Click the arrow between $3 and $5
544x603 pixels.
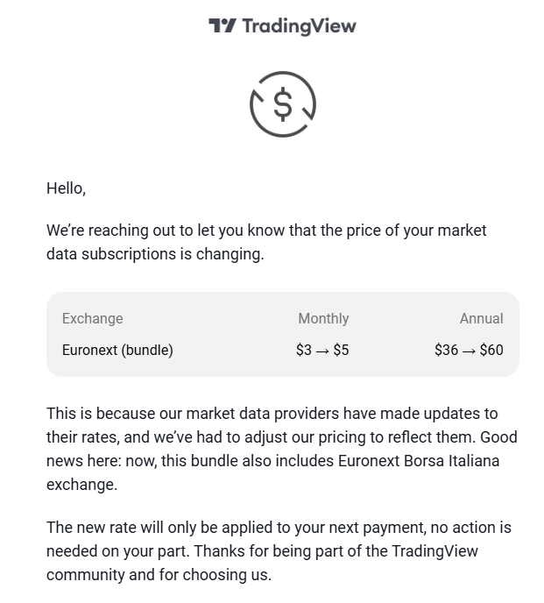322,351
